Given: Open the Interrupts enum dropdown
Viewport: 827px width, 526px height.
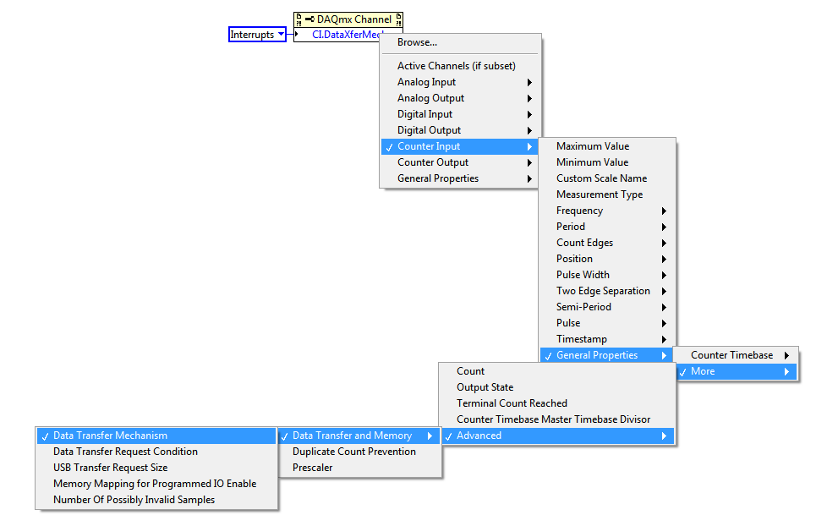Looking at the screenshot, I should coord(281,35).
